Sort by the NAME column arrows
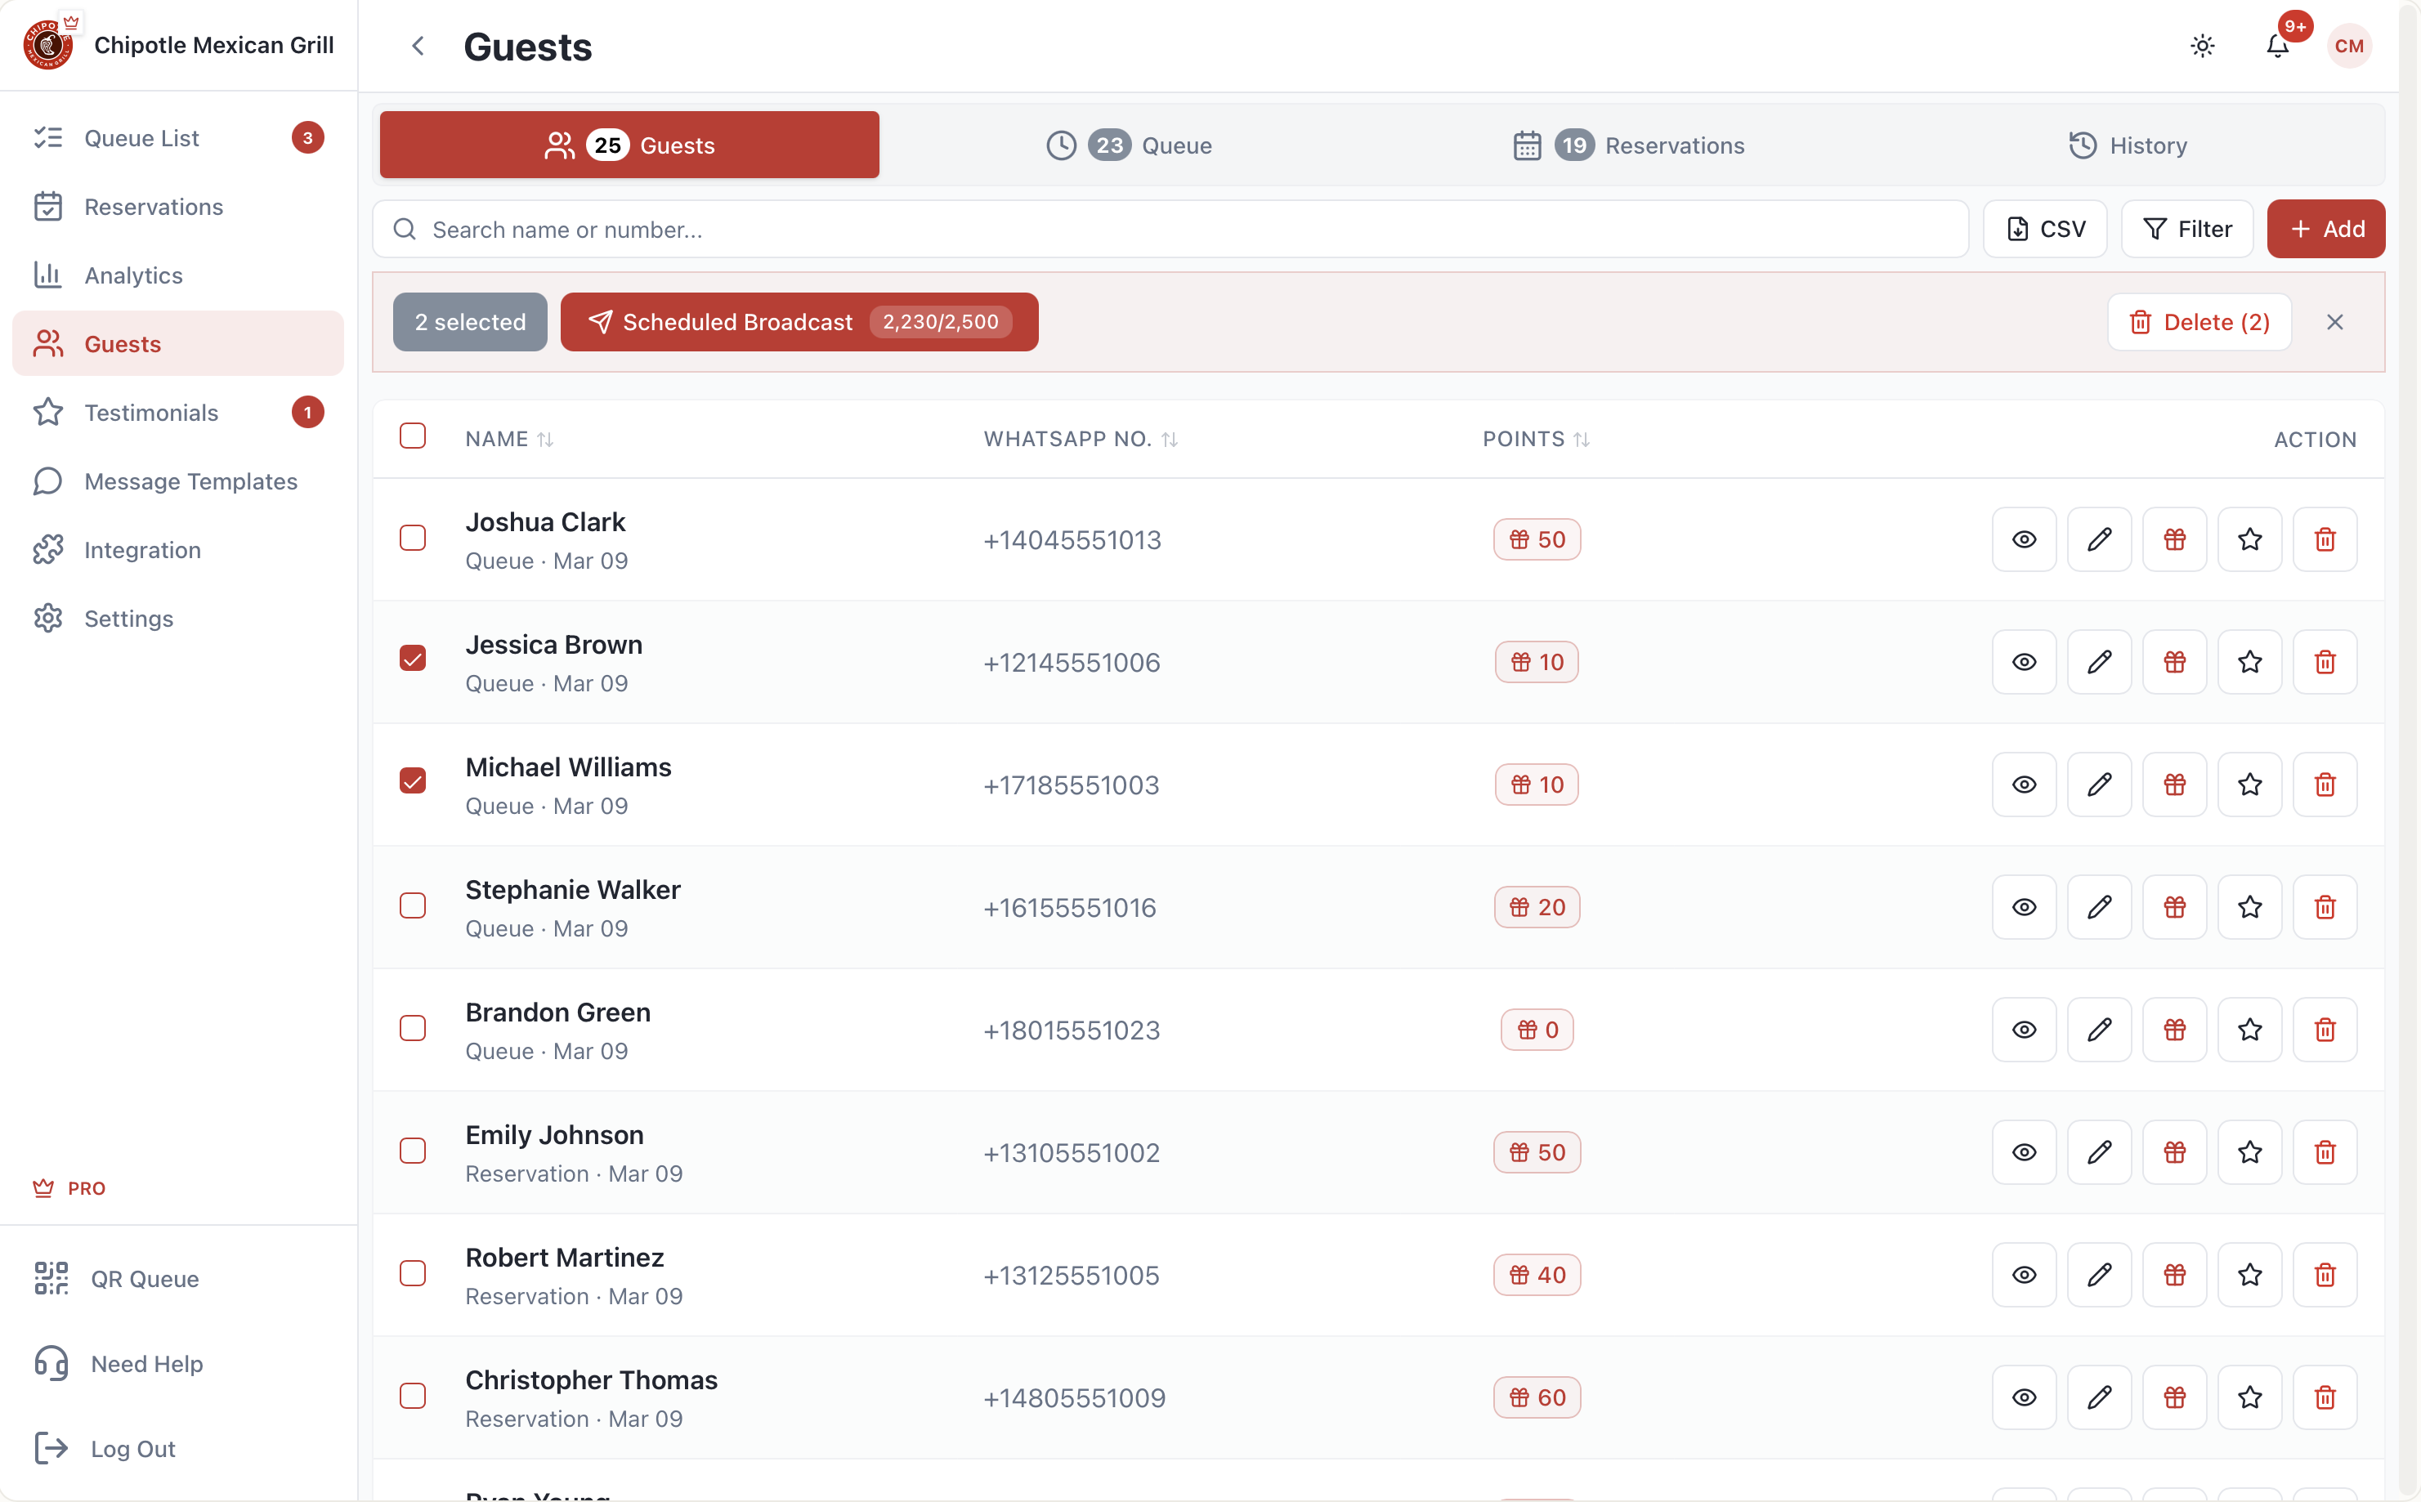The height and width of the screenshot is (1502, 2421). (x=544, y=439)
